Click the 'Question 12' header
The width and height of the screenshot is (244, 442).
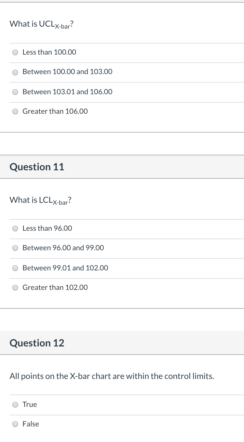coord(37,343)
